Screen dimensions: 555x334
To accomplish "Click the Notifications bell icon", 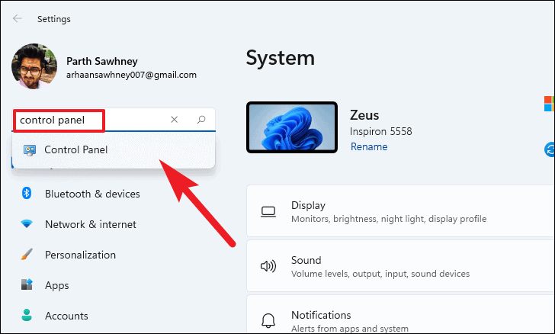I will (268, 320).
